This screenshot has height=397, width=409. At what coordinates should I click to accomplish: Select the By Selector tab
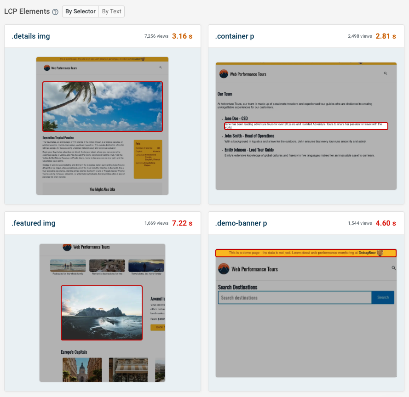[80, 11]
